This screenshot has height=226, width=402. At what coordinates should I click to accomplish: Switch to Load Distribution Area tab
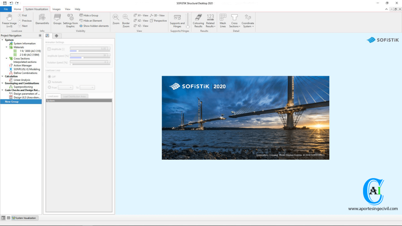(75, 96)
